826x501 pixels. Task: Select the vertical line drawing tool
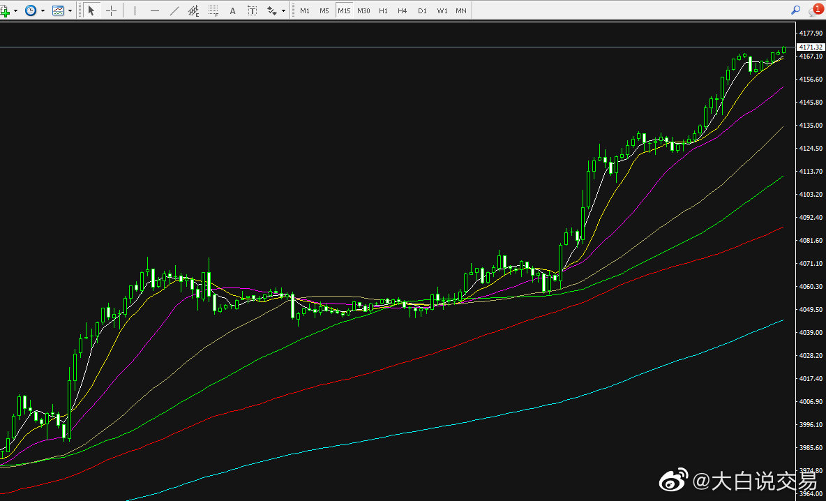coord(135,11)
